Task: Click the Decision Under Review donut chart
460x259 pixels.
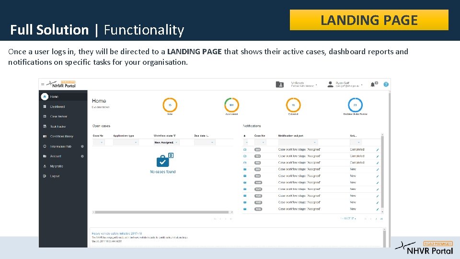Action: coord(355,105)
